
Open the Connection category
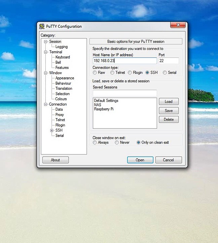[58, 104]
